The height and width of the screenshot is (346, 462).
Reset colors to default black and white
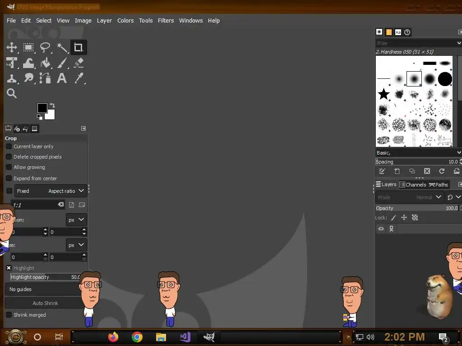(x=40, y=117)
